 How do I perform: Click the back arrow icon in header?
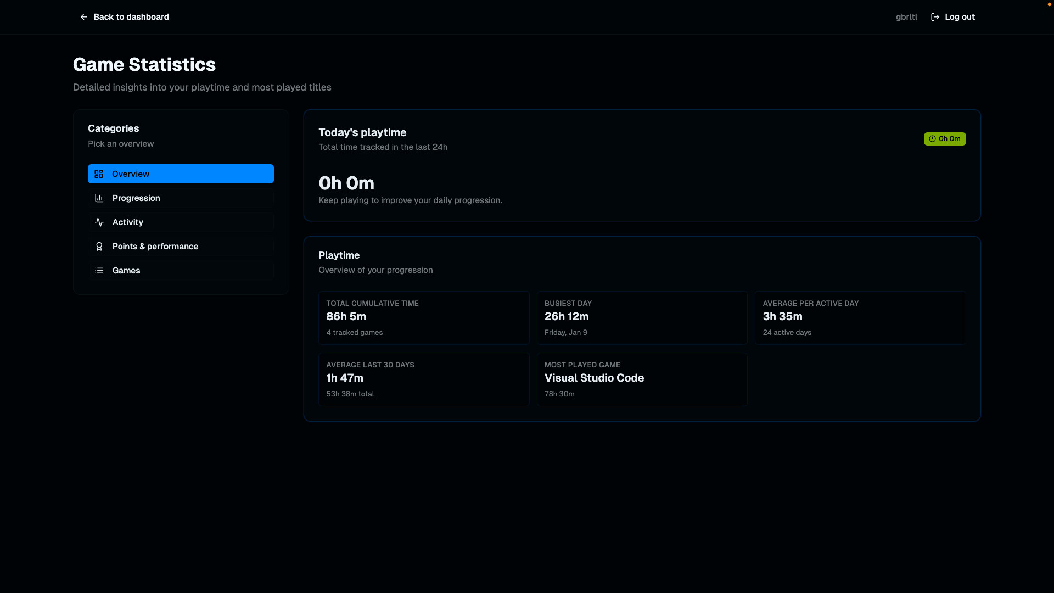pos(83,17)
